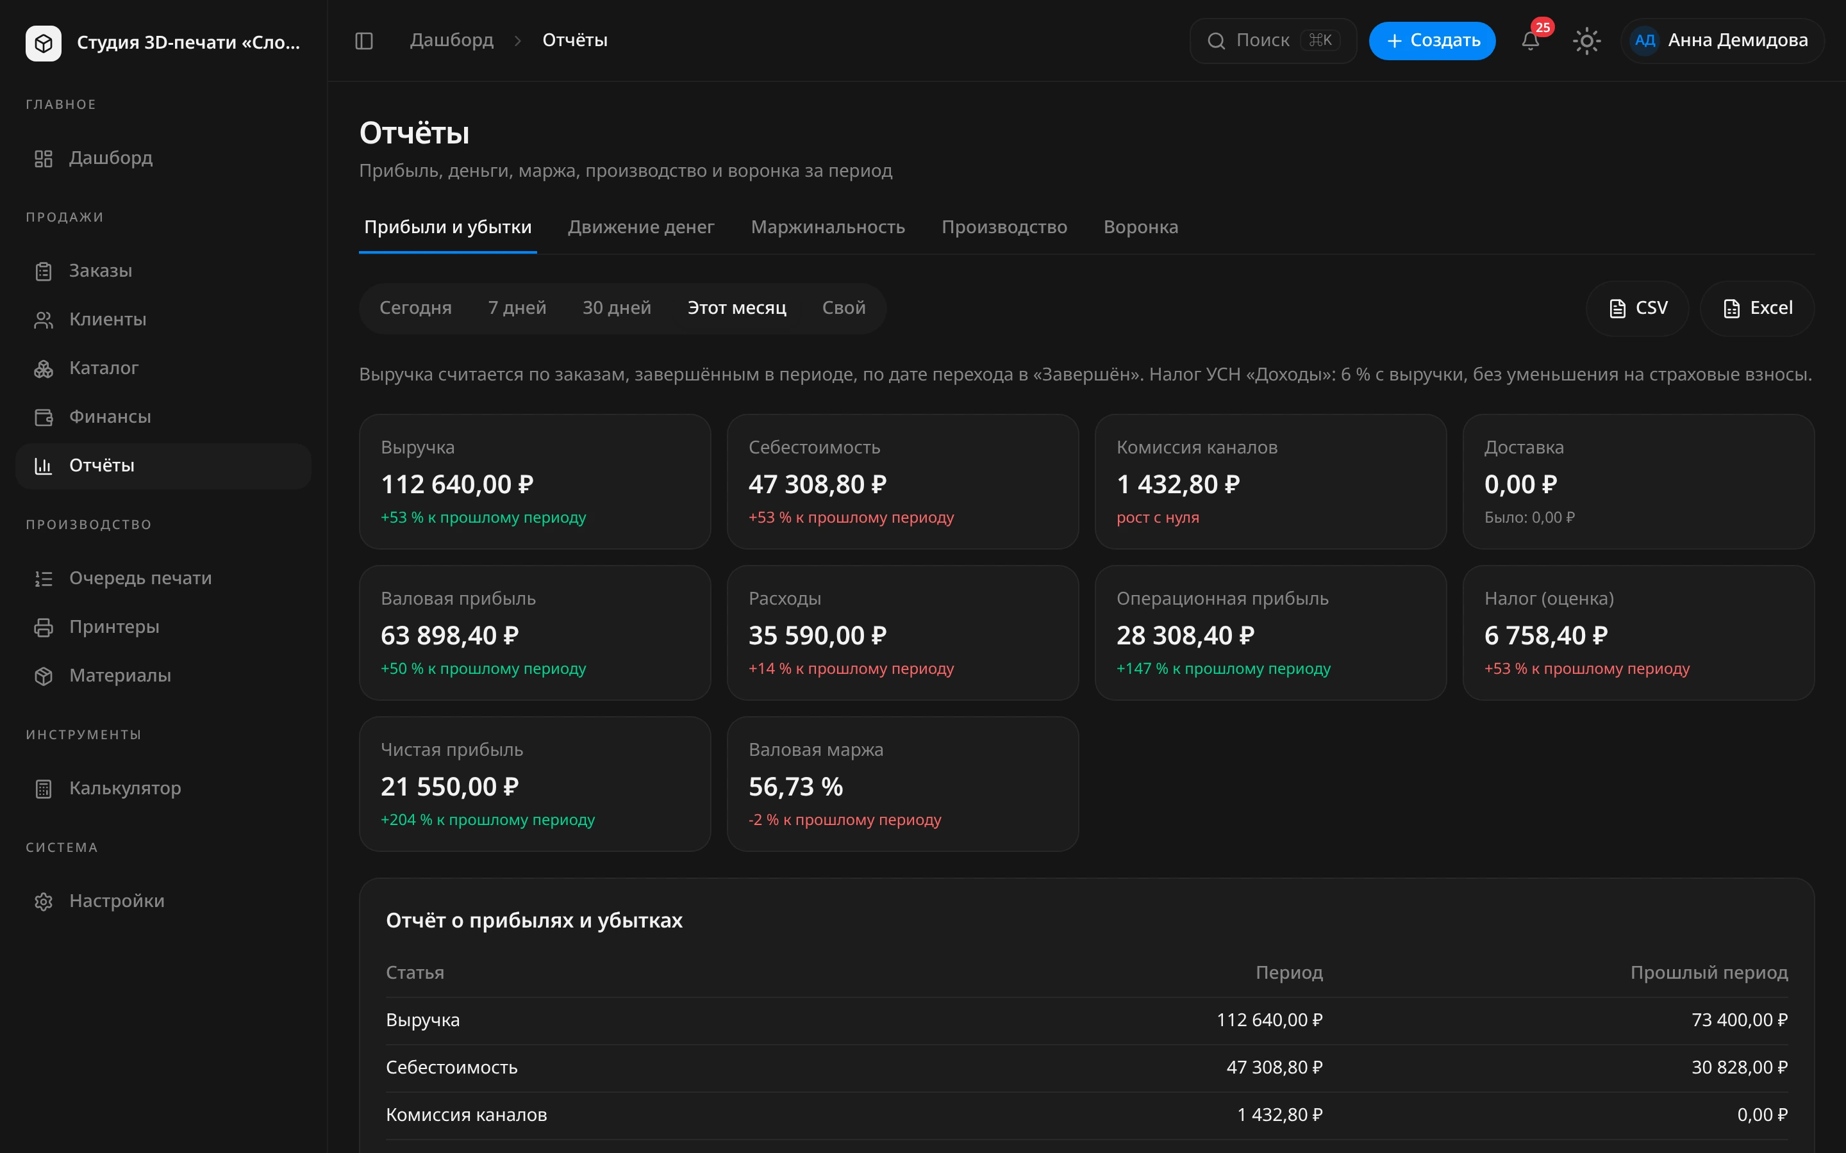Switch to the Движение денег tab
The image size is (1846, 1153).
tap(641, 227)
